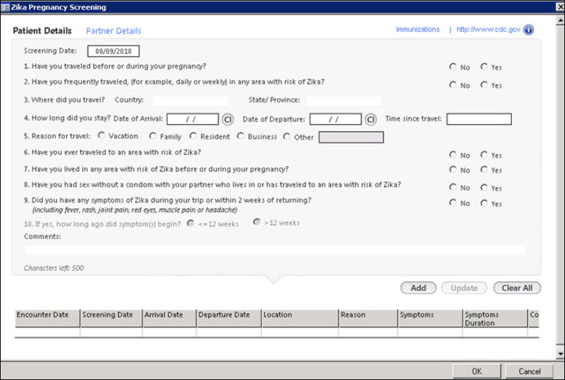Image resolution: width=565 pixels, height=380 pixels.
Task: Switch to Patient Details tab
Action: 42,30
